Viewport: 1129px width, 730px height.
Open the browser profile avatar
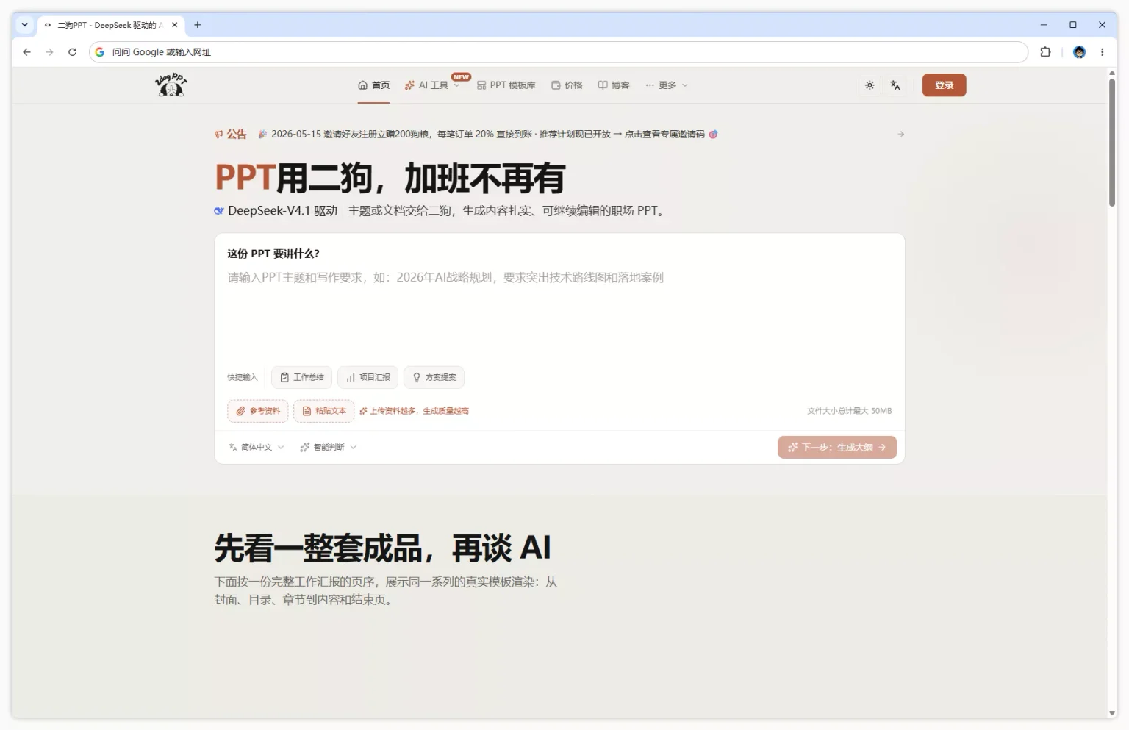coord(1079,52)
